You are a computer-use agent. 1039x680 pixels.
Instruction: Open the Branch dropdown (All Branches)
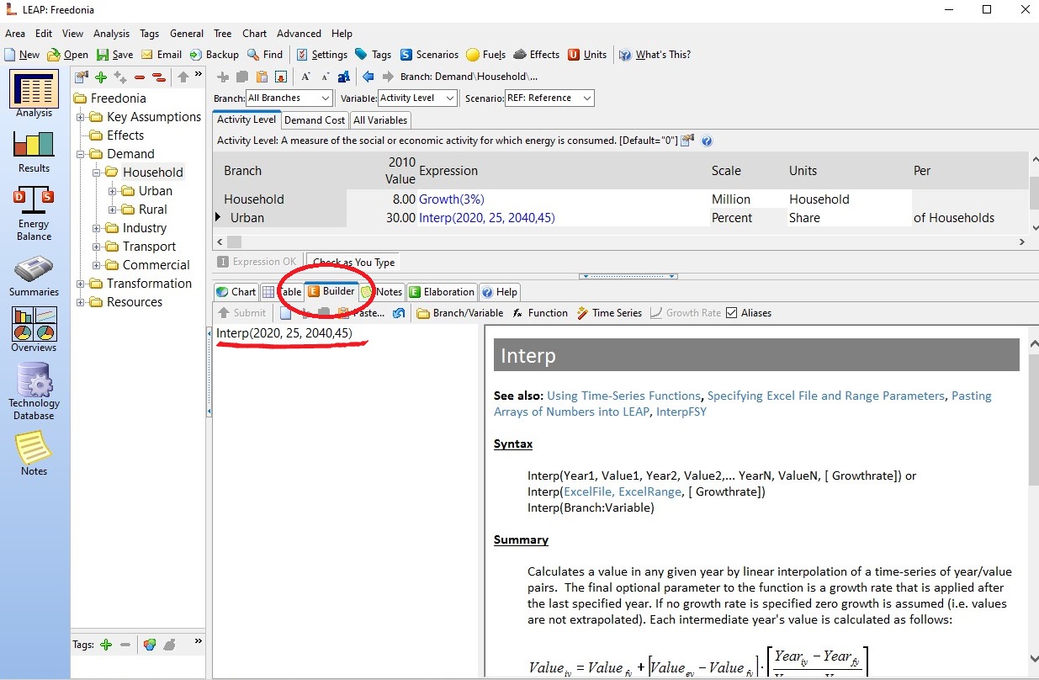click(289, 98)
